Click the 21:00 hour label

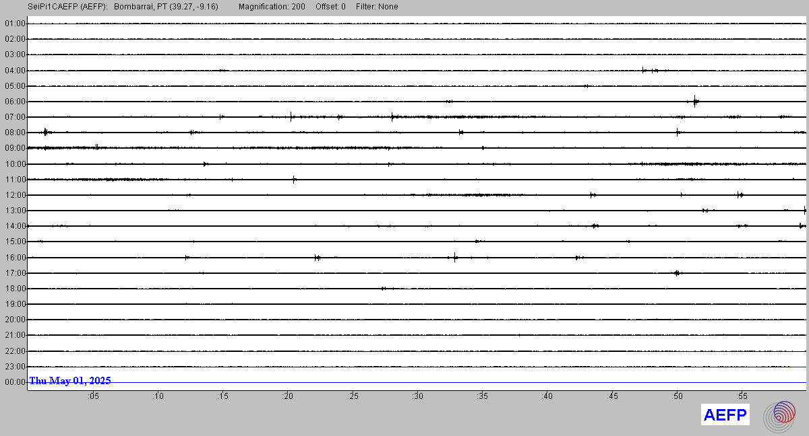tap(15, 335)
